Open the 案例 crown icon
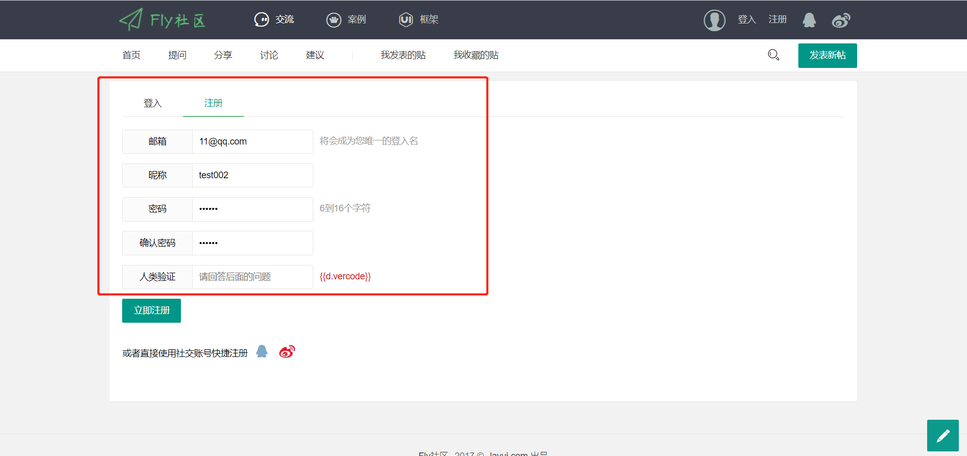Viewport: 967px width, 456px height. pos(334,19)
